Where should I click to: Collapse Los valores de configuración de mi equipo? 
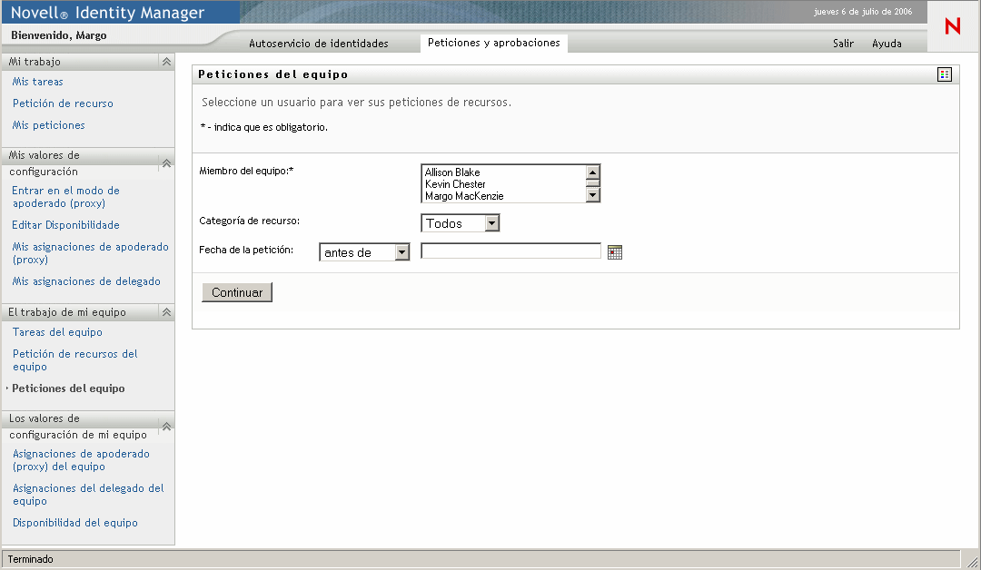pos(166,427)
